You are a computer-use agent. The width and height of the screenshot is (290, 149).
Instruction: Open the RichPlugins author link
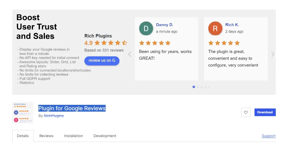(54, 116)
